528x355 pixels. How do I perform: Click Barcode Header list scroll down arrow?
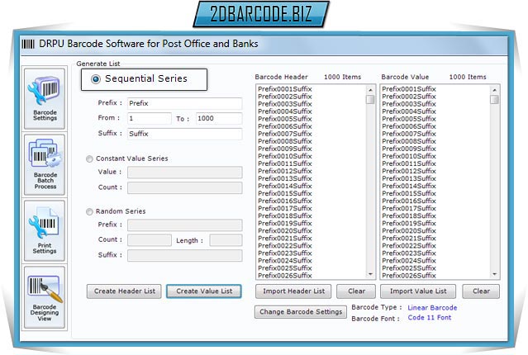370,274
